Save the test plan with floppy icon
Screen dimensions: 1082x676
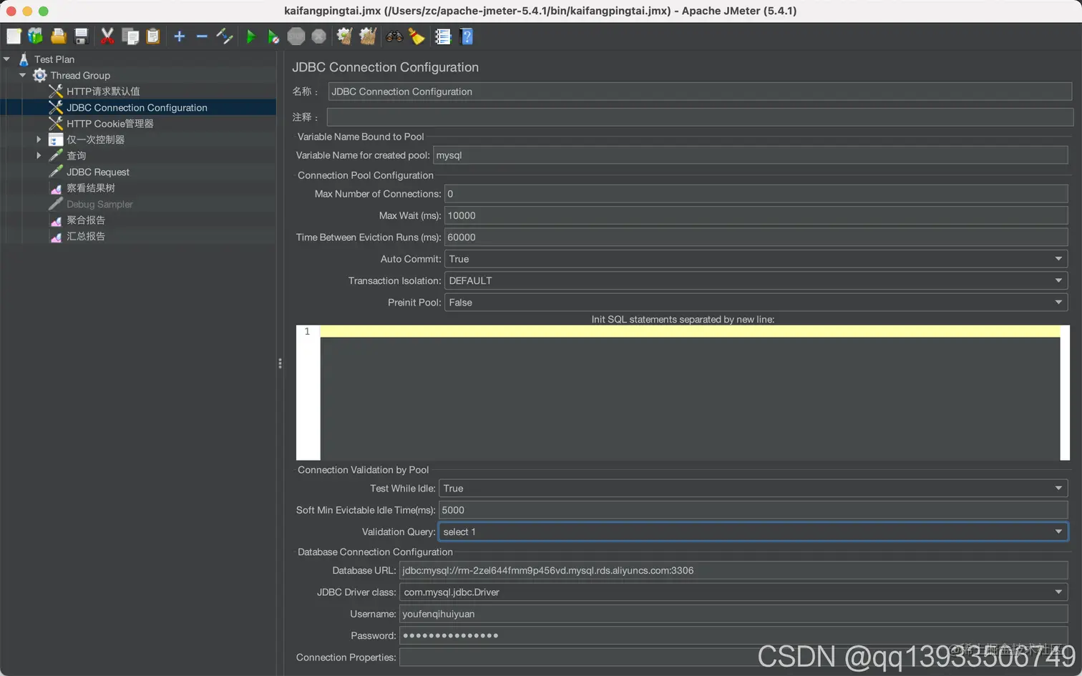(x=82, y=36)
